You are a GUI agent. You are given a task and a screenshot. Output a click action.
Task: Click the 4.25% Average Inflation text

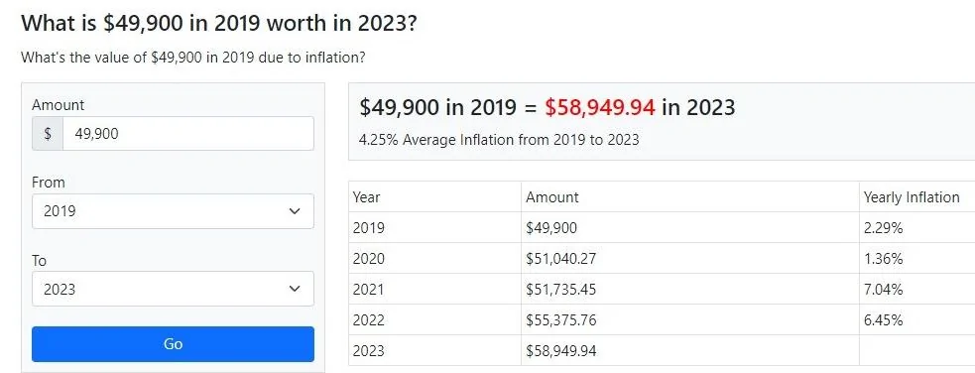(499, 139)
